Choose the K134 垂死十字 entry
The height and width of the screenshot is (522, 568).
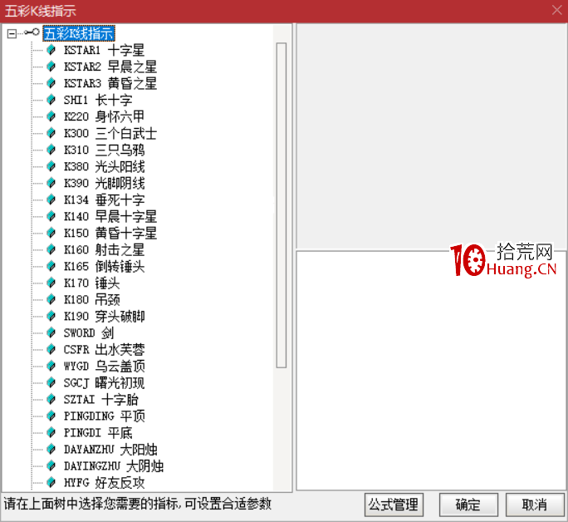point(105,200)
